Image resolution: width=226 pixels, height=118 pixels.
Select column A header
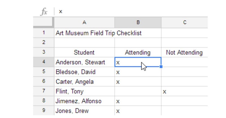[84, 22]
